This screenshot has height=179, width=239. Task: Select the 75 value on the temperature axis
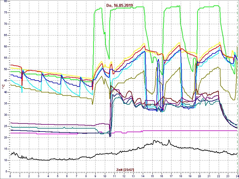point(5,13)
